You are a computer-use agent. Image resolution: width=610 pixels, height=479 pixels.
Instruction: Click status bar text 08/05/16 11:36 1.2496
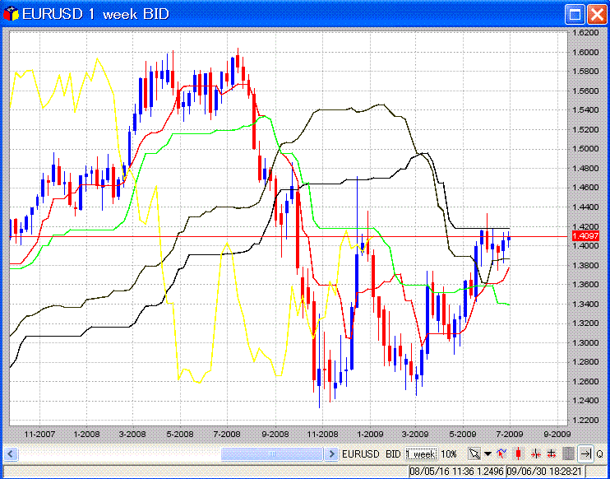coord(456,472)
